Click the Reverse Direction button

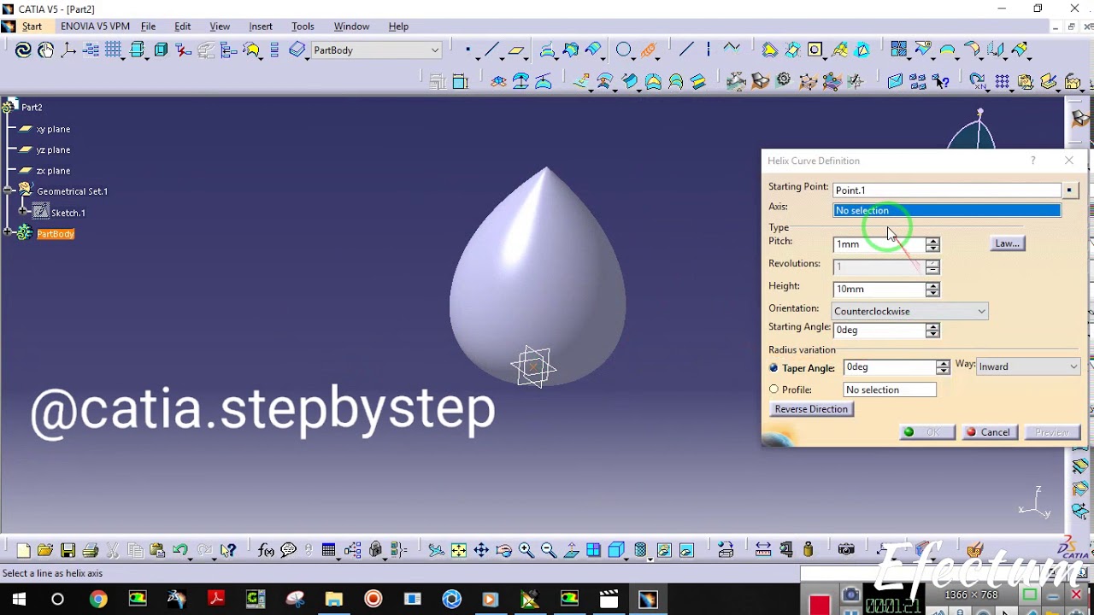tap(811, 409)
